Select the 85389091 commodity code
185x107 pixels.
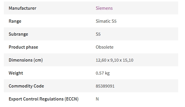[105, 86]
